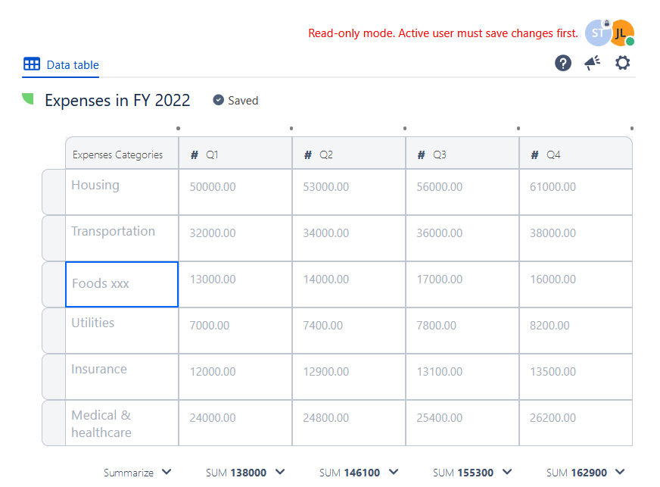Viewport: 660px width, 487px height.
Task: Click the green page marker beside title
Action: pyautogui.click(x=28, y=99)
